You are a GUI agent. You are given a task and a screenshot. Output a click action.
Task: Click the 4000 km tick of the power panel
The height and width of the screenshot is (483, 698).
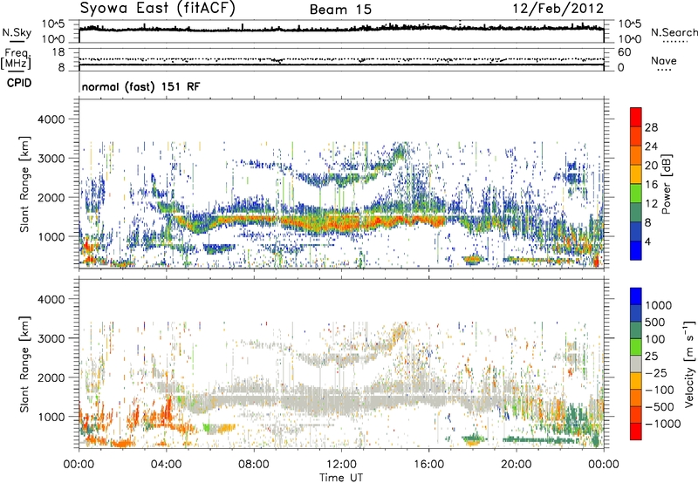[51, 119]
